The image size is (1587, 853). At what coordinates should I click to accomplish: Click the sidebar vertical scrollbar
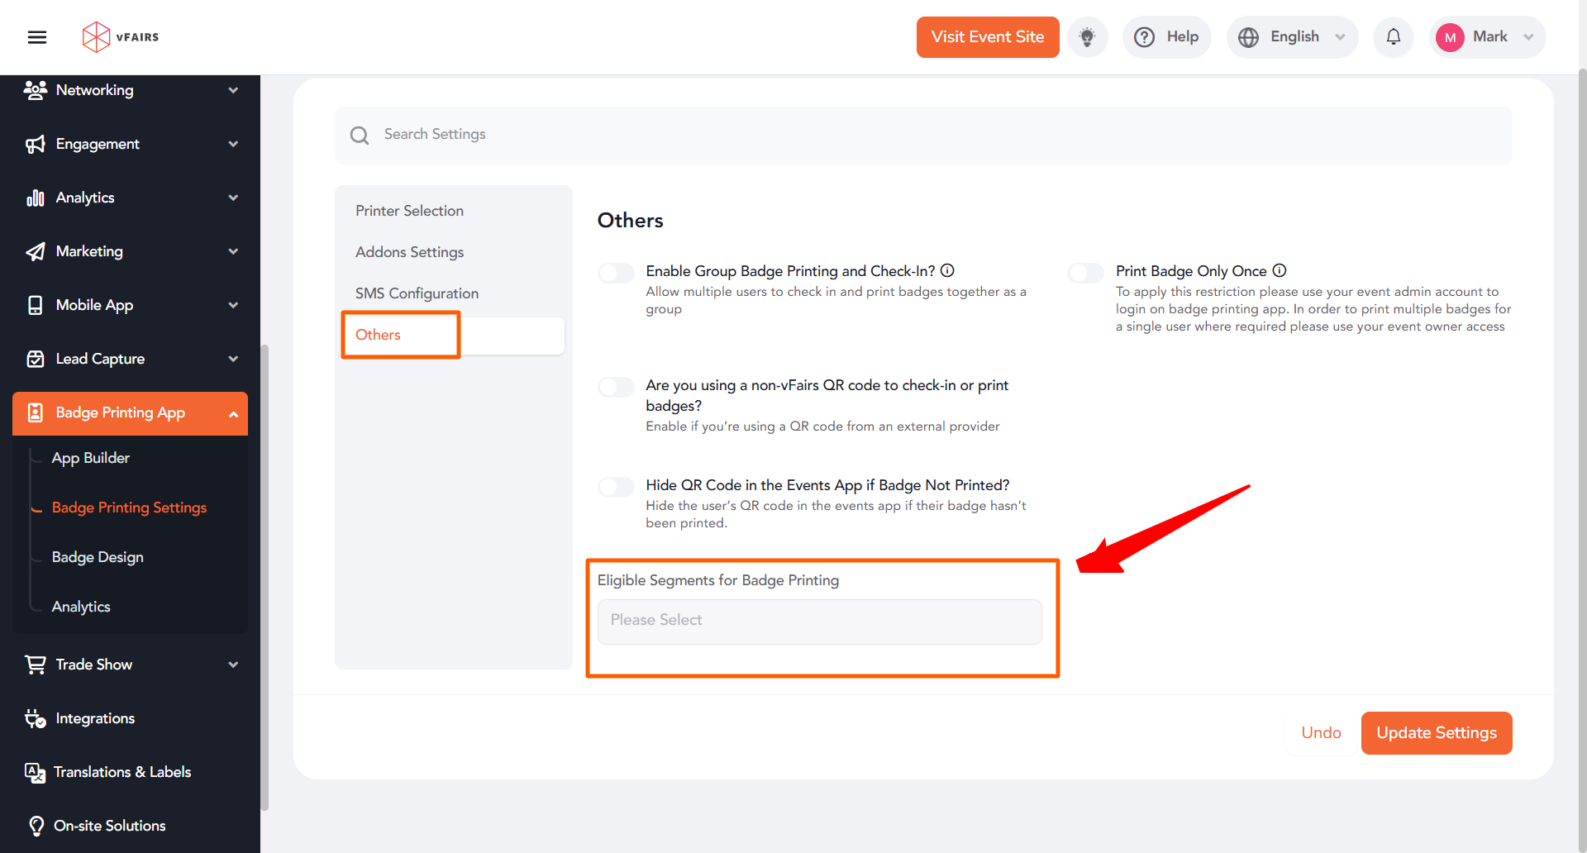264,579
